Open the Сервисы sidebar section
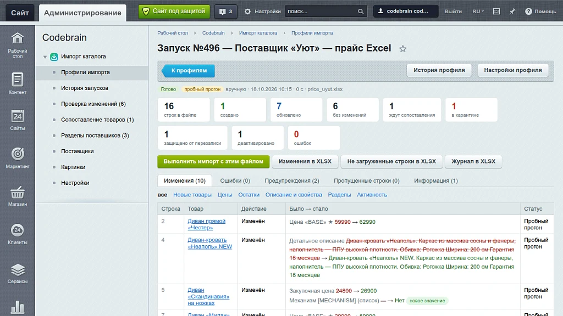The image size is (563, 316). coord(17,273)
